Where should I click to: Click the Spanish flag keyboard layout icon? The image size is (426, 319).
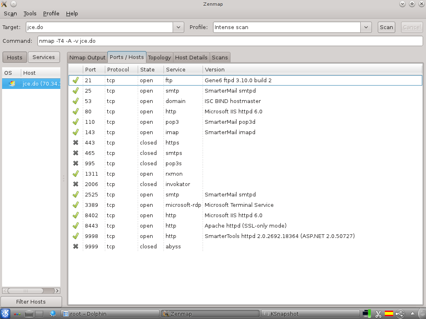389,314
